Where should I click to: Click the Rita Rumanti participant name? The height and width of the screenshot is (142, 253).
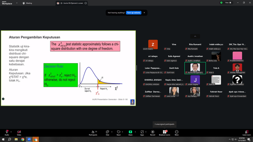tap(195, 45)
